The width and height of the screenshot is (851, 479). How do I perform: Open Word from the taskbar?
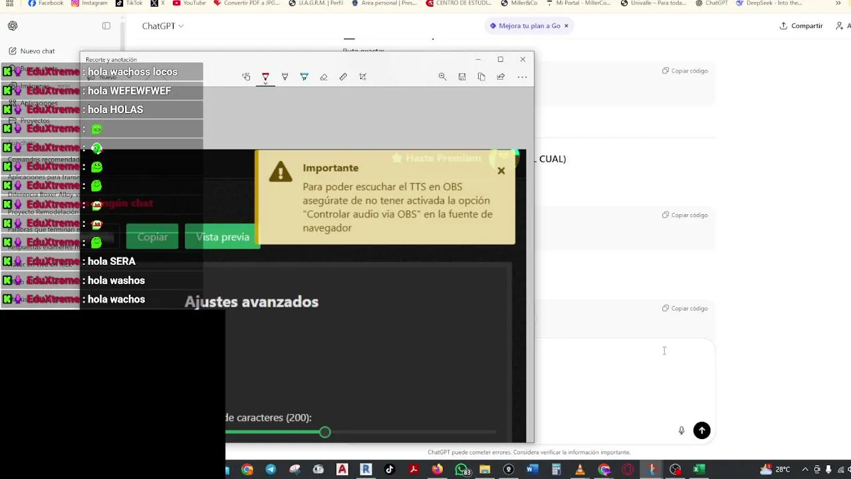(x=533, y=470)
